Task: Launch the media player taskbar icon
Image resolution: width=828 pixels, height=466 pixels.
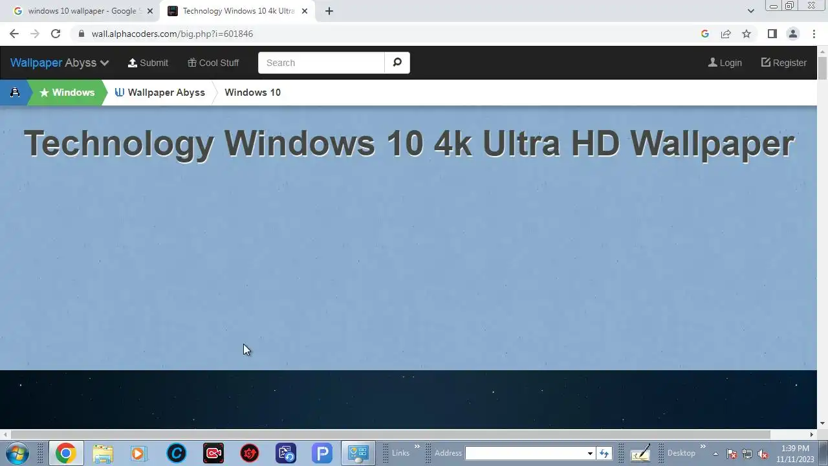Action: coord(139,453)
